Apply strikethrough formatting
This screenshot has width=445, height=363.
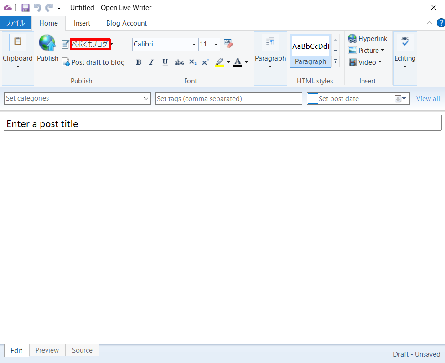point(179,62)
